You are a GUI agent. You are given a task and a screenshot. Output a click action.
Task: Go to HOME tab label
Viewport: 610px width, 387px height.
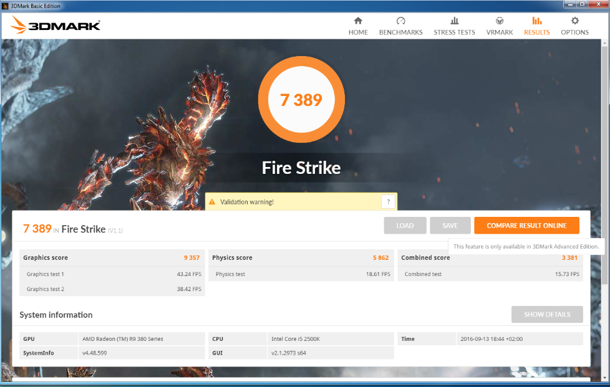(358, 32)
